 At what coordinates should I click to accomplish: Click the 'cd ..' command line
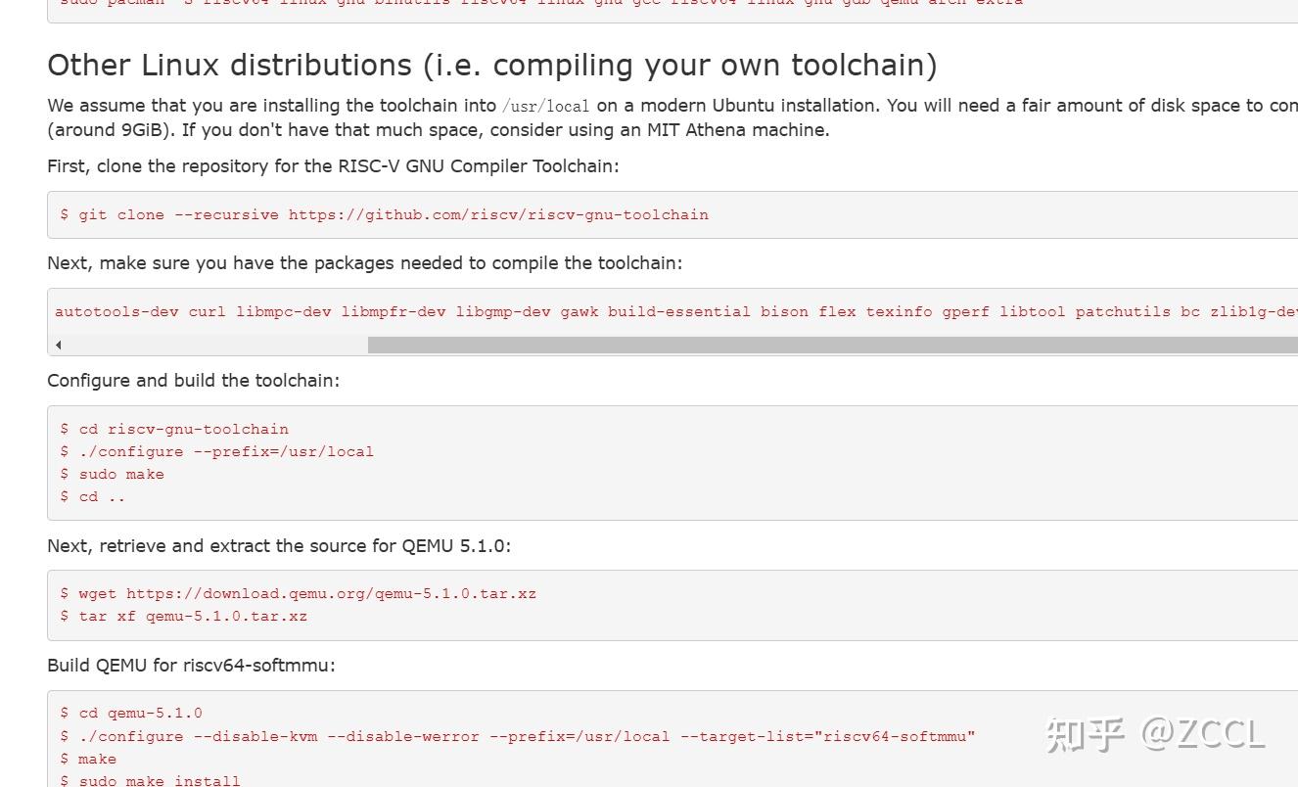[92, 496]
